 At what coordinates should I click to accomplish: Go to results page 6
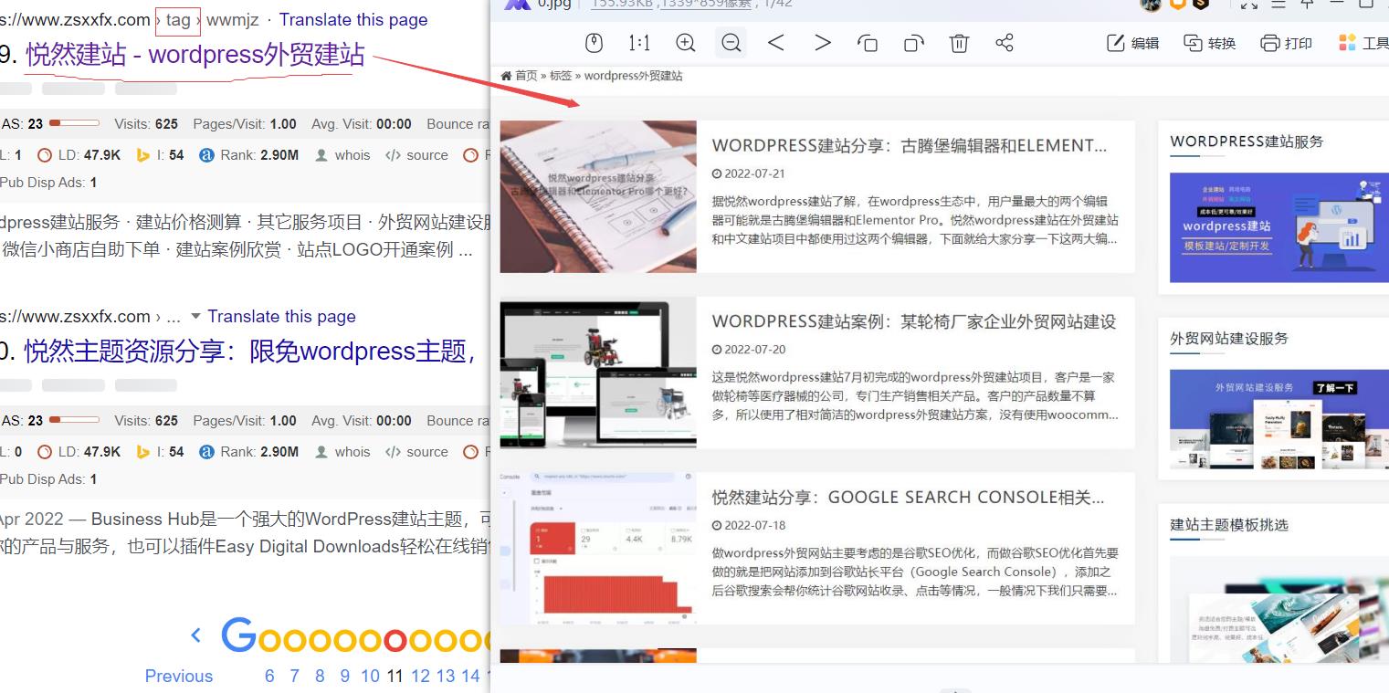pyautogui.click(x=269, y=676)
